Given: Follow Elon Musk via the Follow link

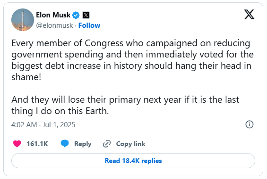Looking at the screenshot, I should (x=89, y=25).
